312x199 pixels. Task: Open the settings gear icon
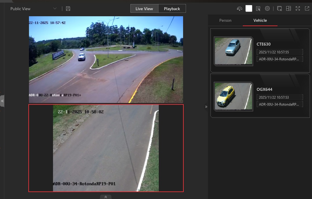267,9
